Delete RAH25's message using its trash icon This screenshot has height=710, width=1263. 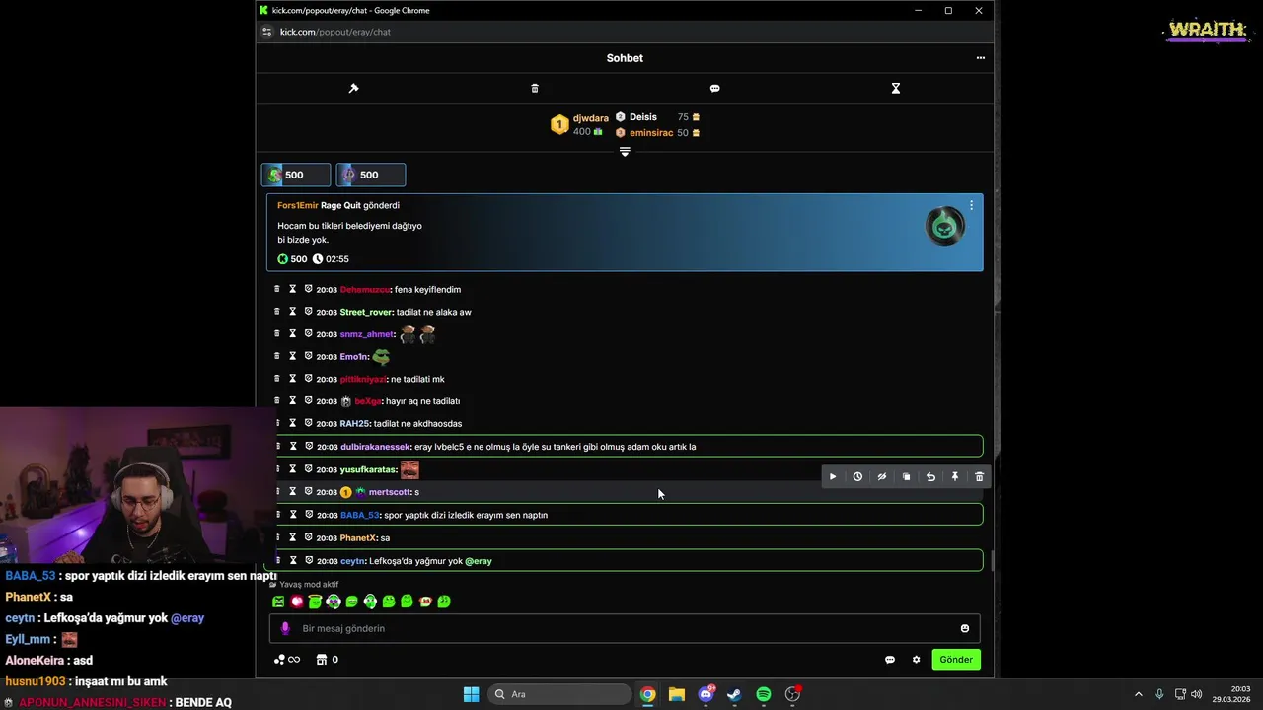pyautogui.click(x=276, y=423)
